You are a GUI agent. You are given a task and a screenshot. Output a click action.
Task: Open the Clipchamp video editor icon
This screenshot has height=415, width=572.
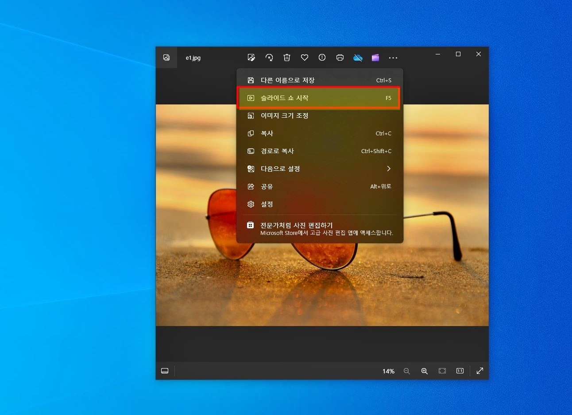click(x=375, y=58)
